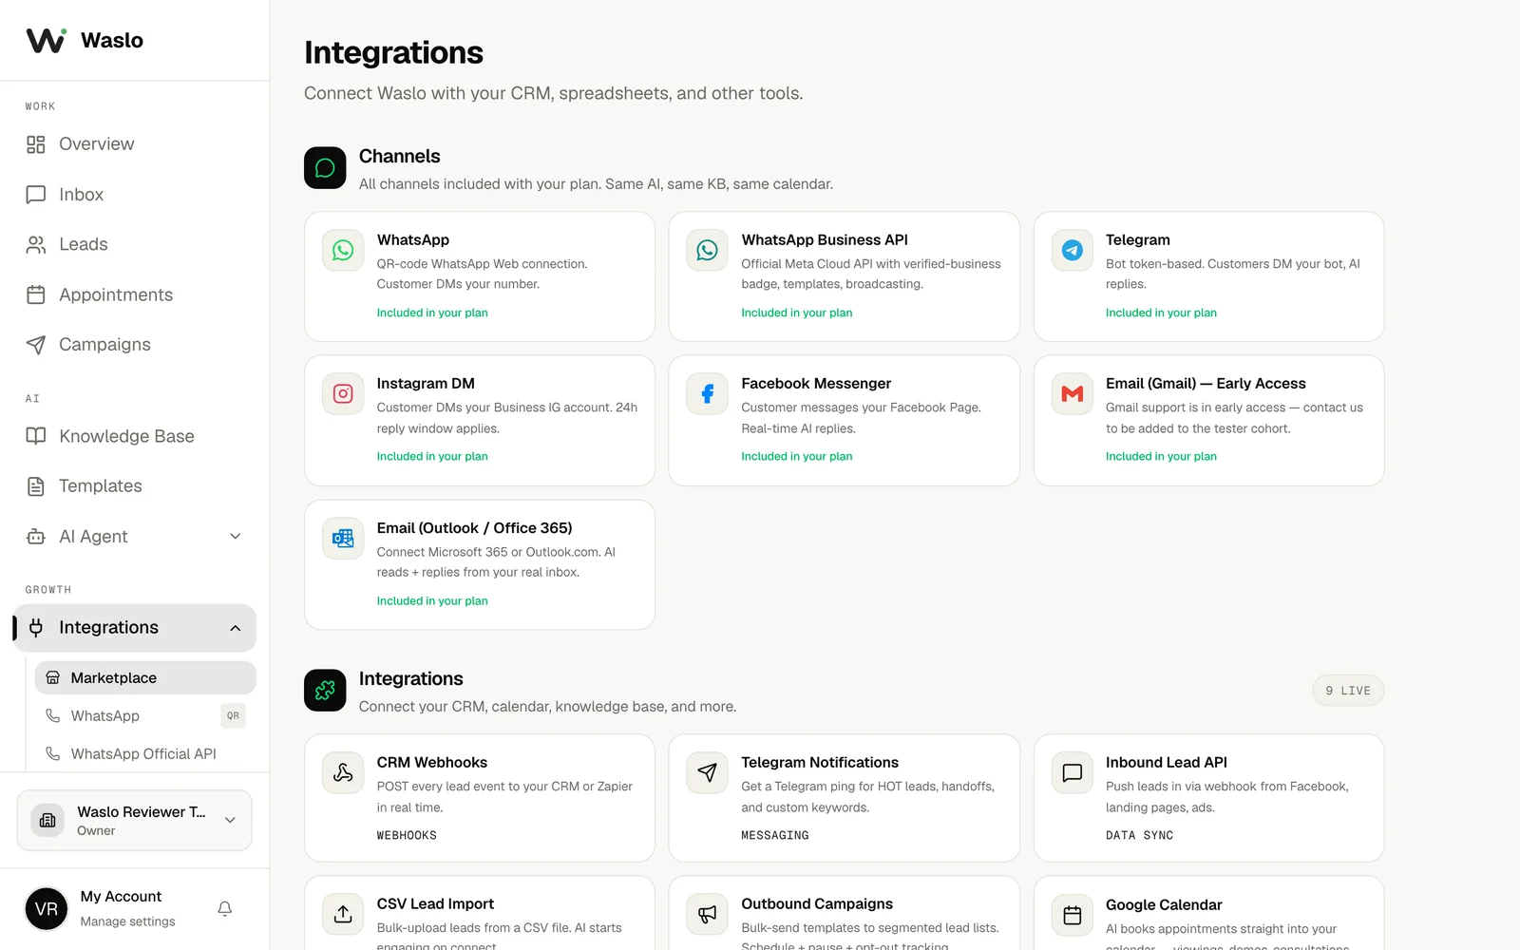Open the Telegram card title
The image size is (1520, 950).
[1138, 239]
